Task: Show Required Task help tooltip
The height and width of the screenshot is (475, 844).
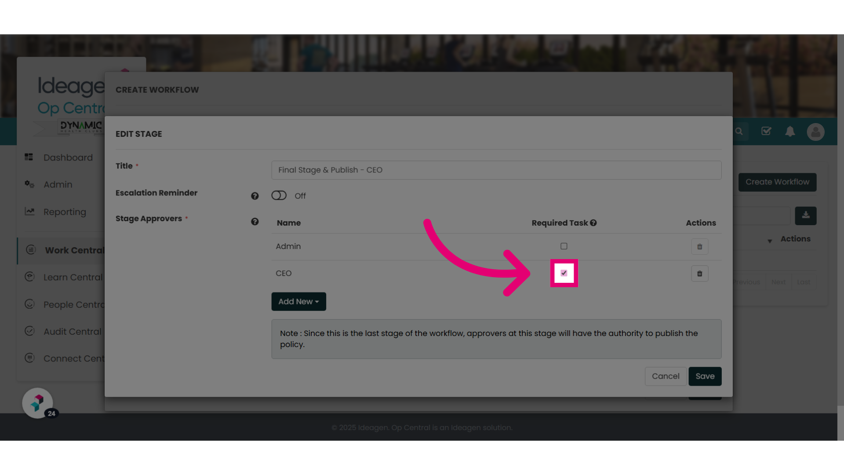Action: tap(593, 223)
